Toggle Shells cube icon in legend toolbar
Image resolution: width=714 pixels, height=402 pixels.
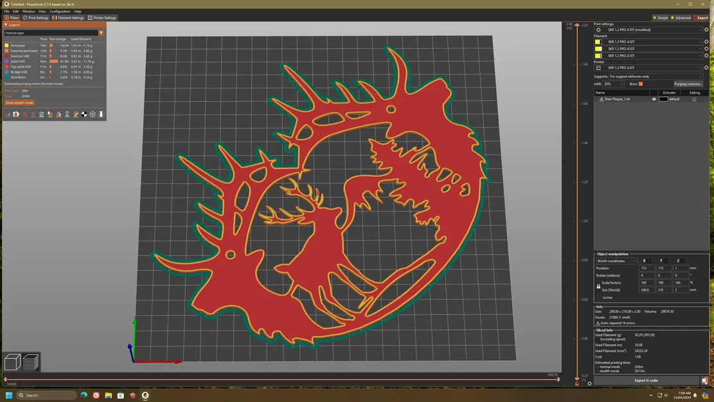point(93,114)
